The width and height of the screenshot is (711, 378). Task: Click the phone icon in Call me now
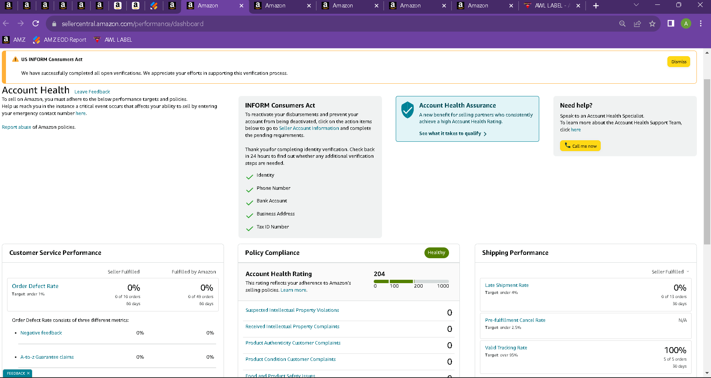point(568,145)
